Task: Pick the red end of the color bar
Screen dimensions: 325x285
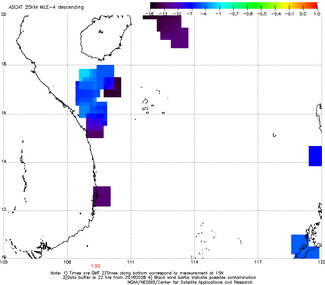Action: [314, 6]
